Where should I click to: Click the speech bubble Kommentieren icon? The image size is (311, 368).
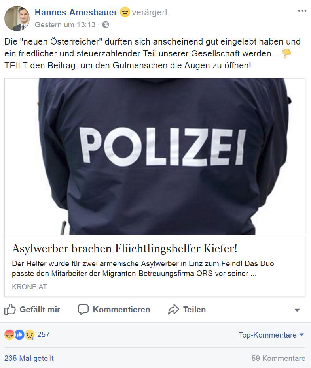coord(83,310)
